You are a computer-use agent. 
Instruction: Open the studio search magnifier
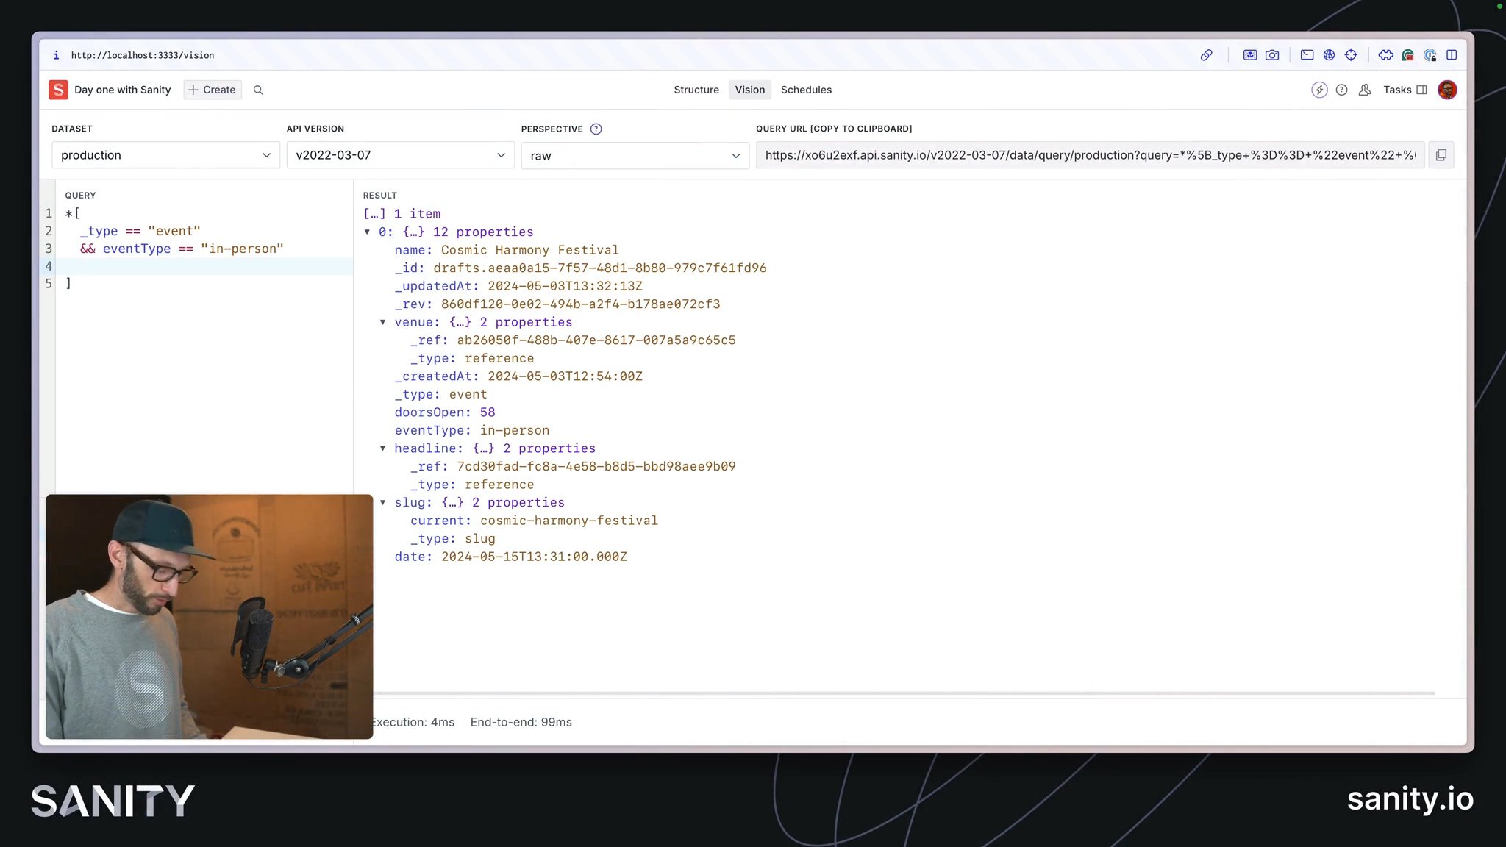(258, 90)
